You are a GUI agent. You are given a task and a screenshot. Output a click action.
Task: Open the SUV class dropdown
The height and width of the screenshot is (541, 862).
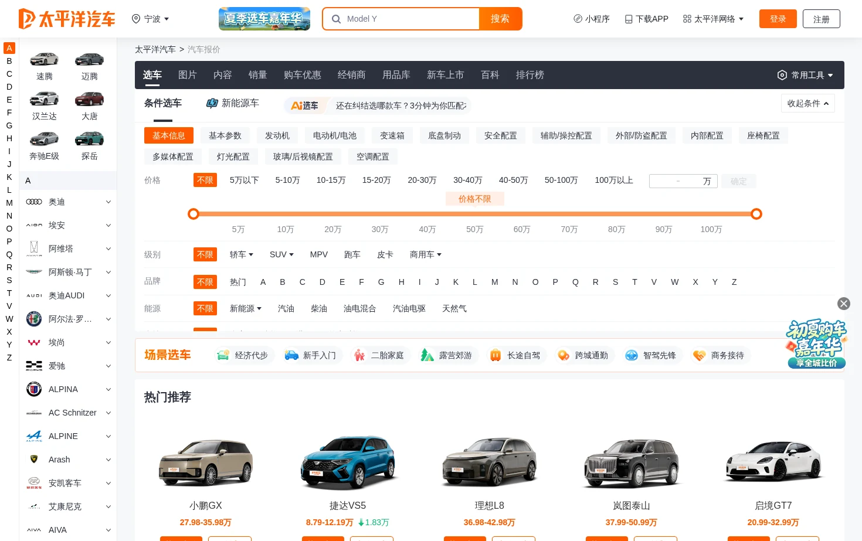pyautogui.click(x=281, y=254)
